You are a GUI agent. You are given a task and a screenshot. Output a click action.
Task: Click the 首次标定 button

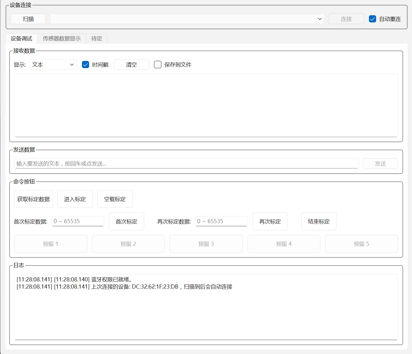(x=126, y=221)
